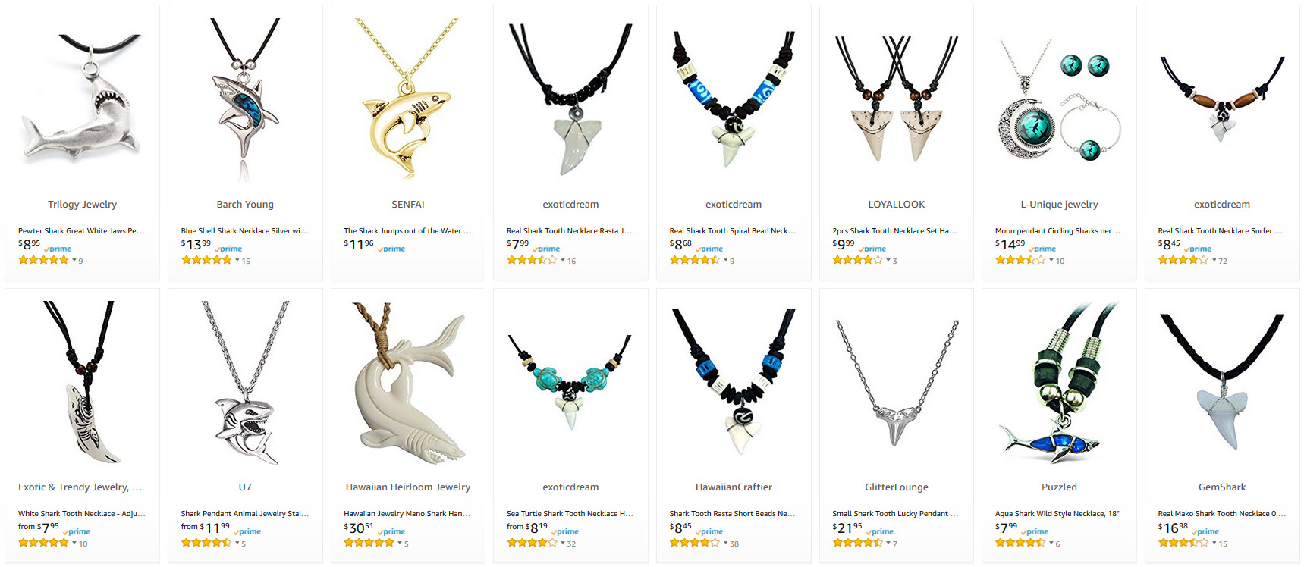Viewport: 1304px width, 567px height.
Task: Open Sea Turtle Shark Tooth Necklace listing link
Action: [570, 514]
